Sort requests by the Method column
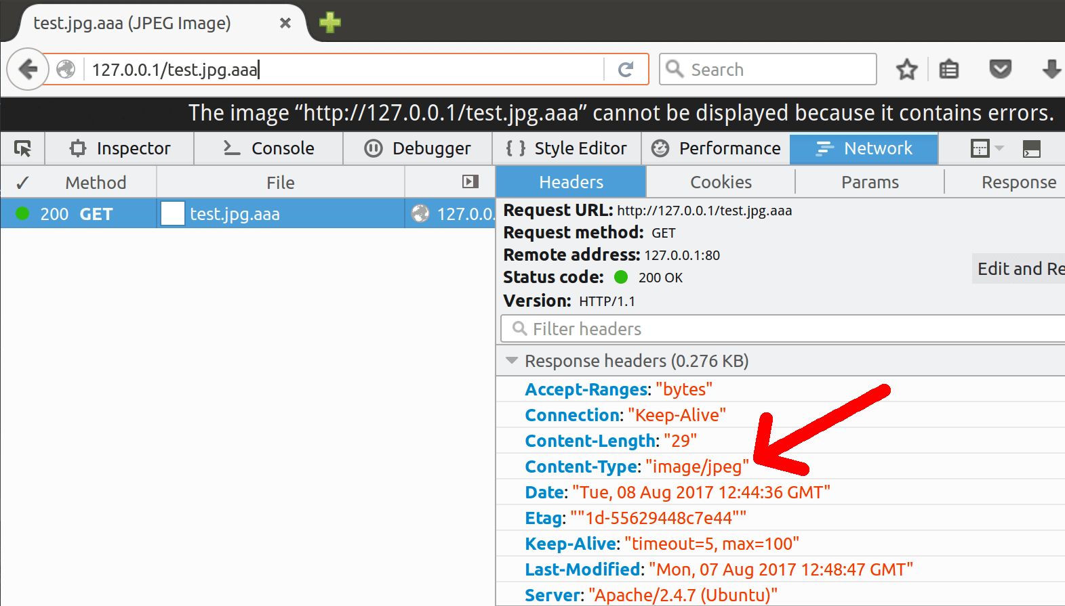 click(96, 183)
